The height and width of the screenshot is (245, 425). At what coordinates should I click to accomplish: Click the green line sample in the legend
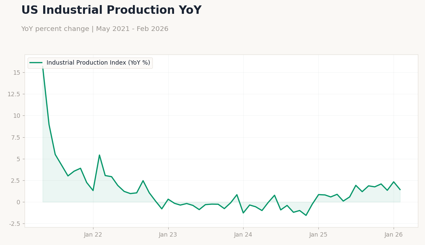(36, 63)
